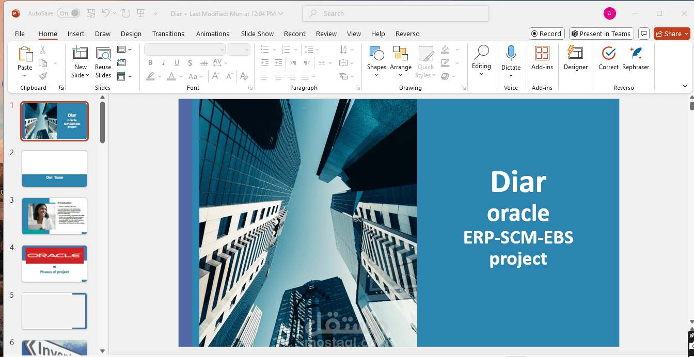Open the Reverso tab
Image resolution: width=694 pixels, height=357 pixels.
click(407, 34)
